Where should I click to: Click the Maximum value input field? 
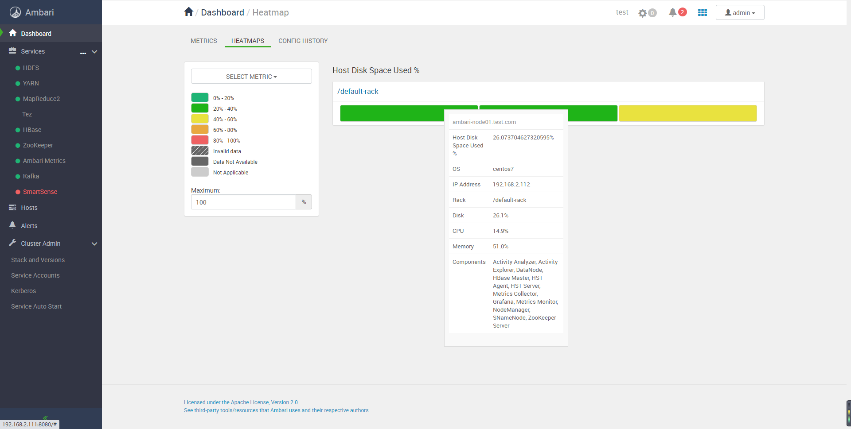point(243,202)
